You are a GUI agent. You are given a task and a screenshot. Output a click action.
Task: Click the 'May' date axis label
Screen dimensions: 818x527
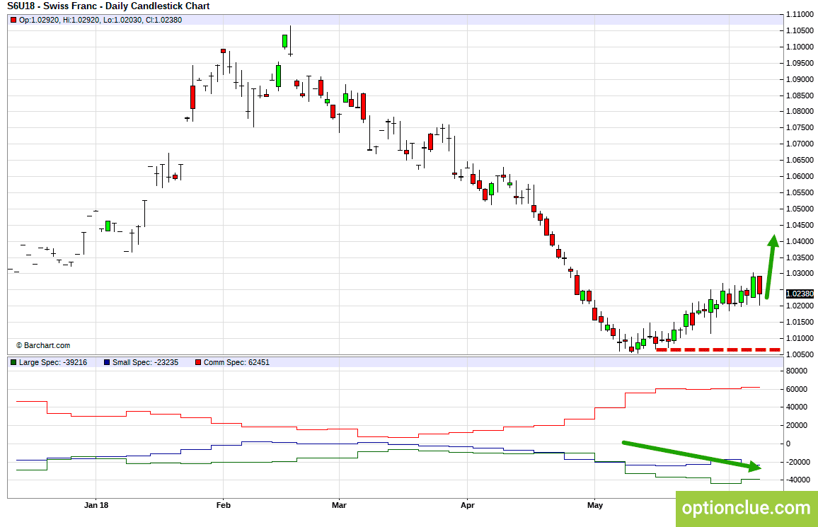(595, 505)
